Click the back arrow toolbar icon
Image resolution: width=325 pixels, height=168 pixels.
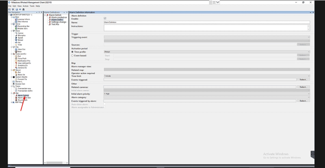tap(20, 9)
